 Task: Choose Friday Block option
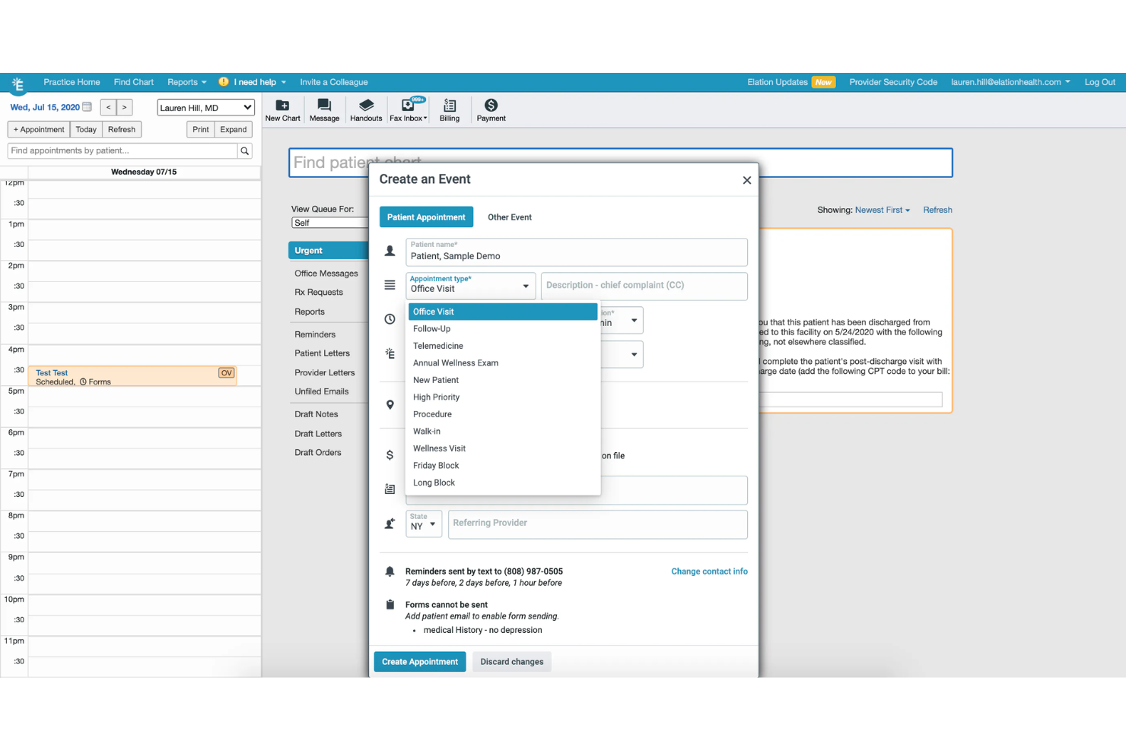pyautogui.click(x=502, y=466)
